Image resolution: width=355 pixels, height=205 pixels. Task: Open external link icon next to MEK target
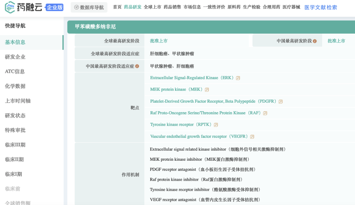(207, 90)
